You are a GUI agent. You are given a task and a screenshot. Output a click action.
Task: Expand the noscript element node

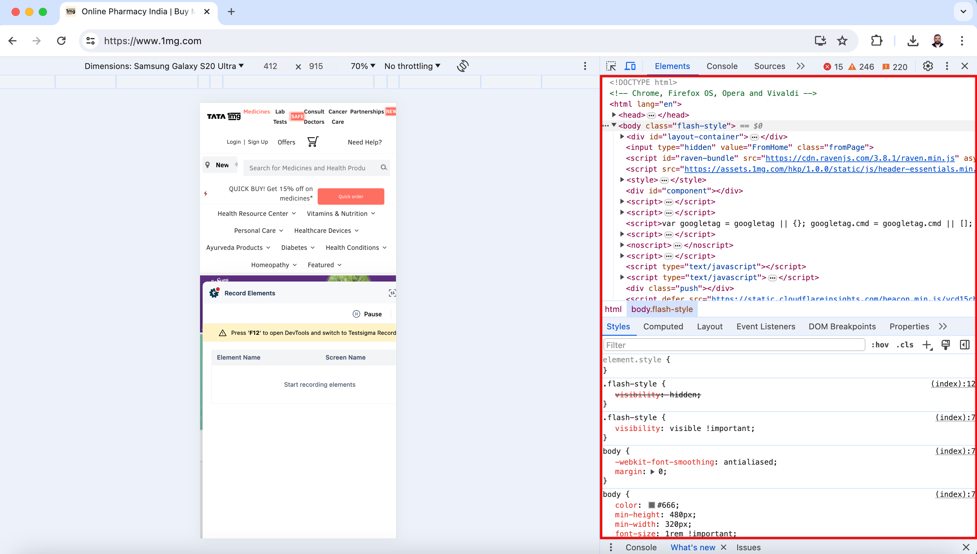click(622, 245)
